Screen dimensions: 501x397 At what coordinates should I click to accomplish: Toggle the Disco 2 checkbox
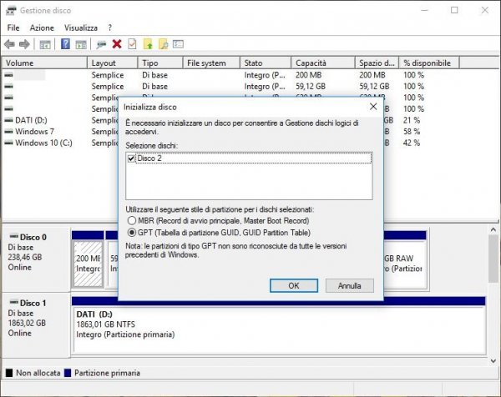[x=131, y=158]
